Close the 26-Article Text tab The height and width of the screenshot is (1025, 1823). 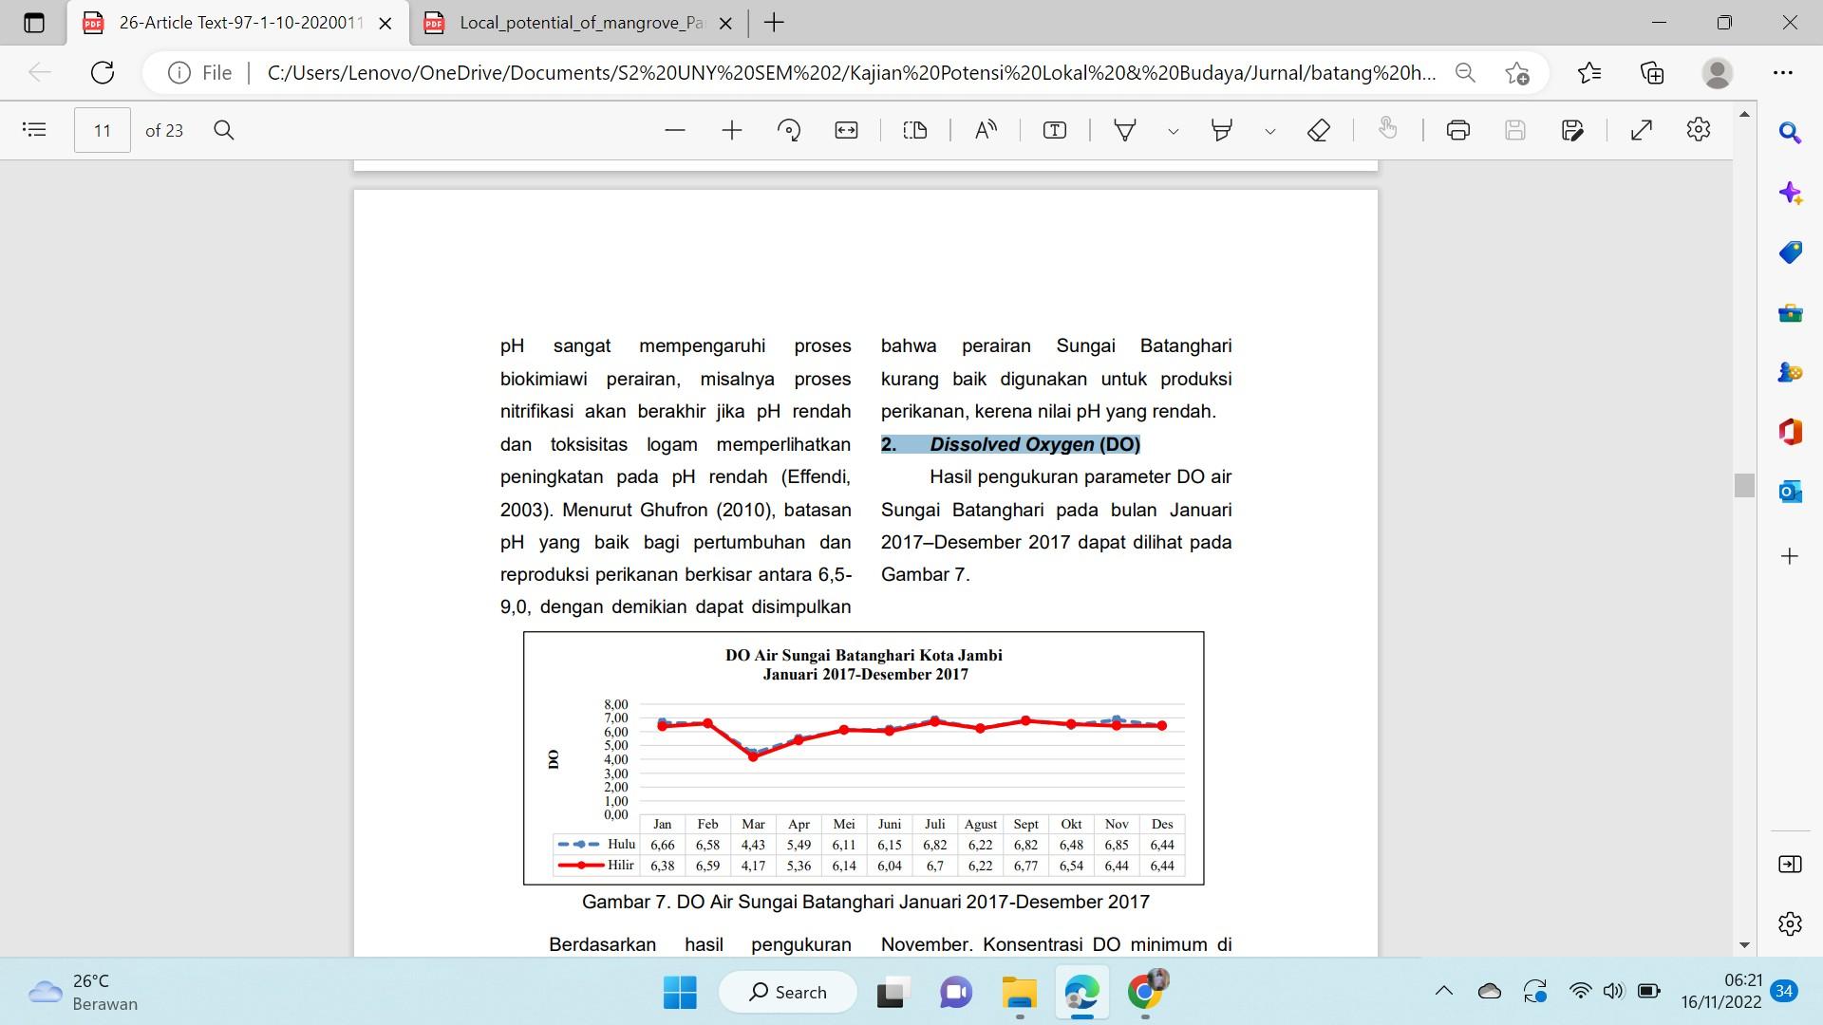pyautogui.click(x=385, y=24)
